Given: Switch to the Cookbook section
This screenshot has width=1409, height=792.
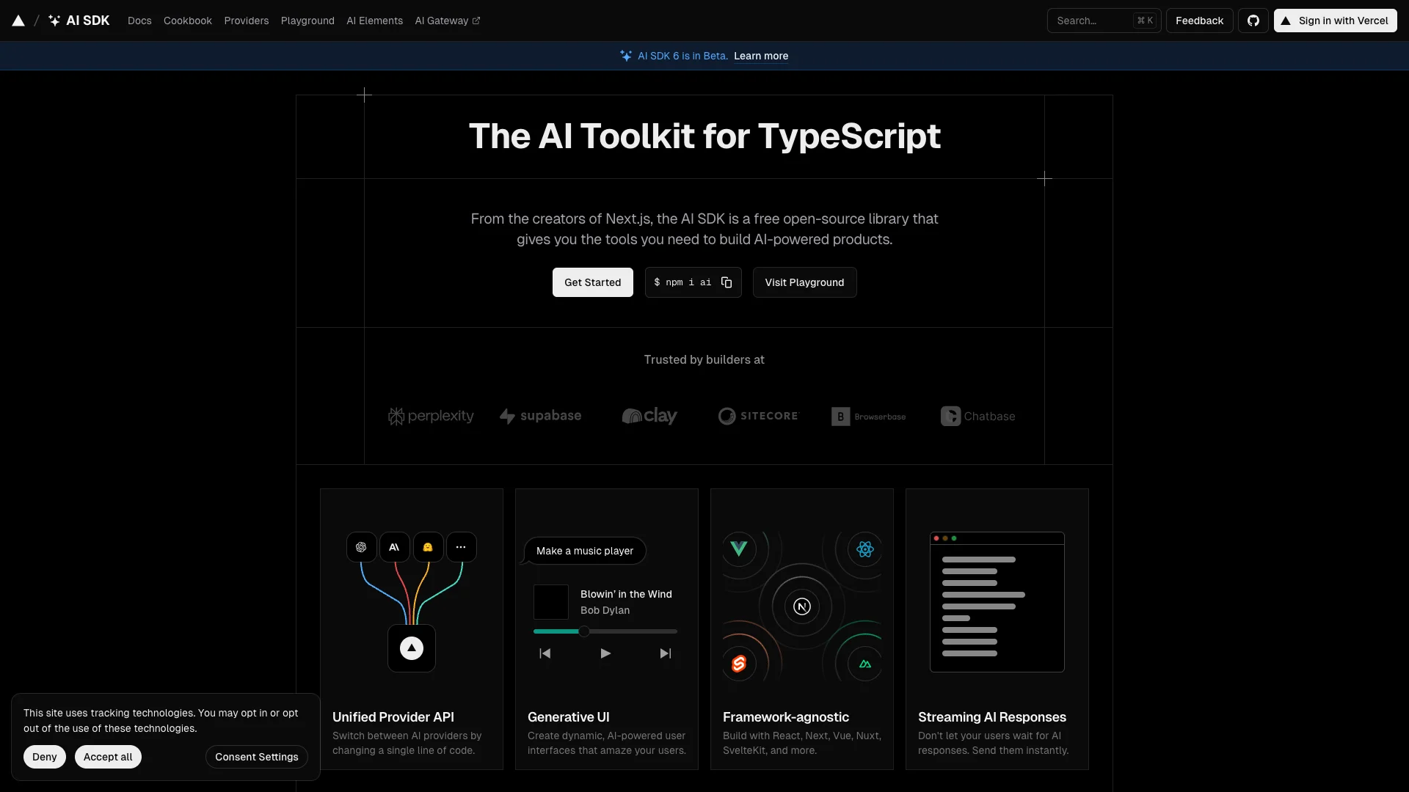Looking at the screenshot, I should 187,21.
